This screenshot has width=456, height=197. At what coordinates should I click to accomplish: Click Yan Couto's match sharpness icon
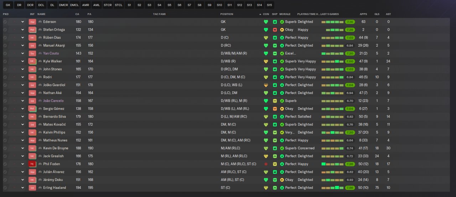click(275, 53)
